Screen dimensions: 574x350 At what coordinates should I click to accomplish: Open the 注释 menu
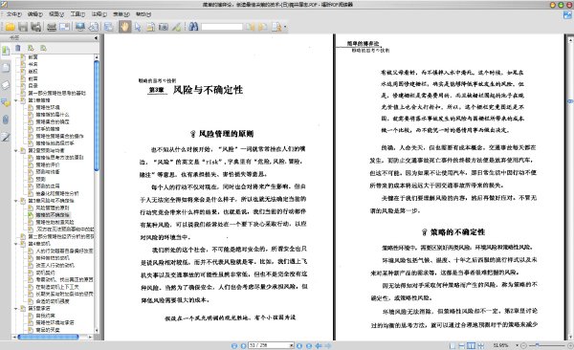(x=99, y=14)
